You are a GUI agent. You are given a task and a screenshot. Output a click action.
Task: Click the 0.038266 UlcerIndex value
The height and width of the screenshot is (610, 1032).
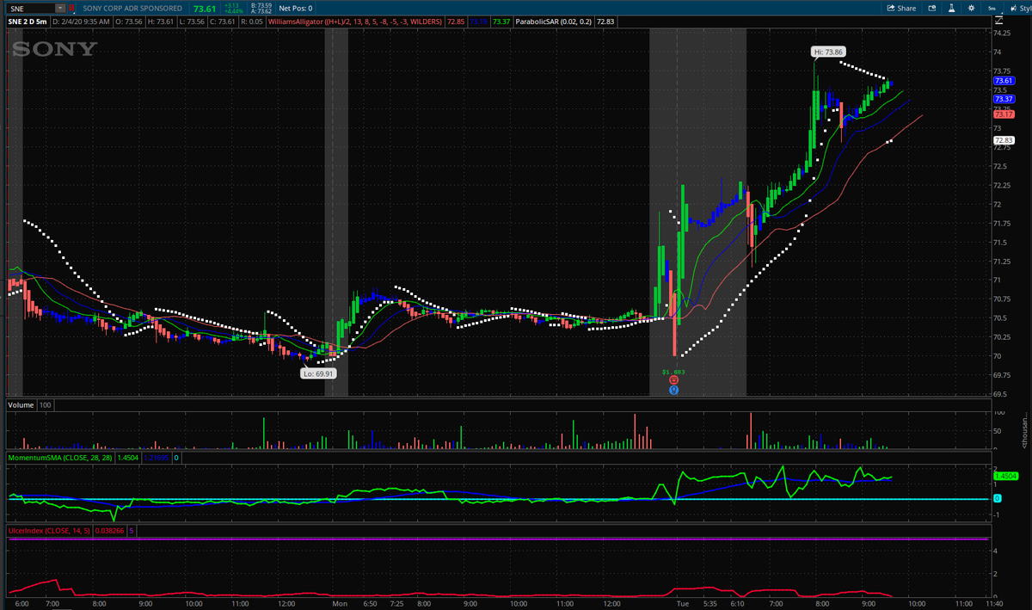click(x=109, y=531)
